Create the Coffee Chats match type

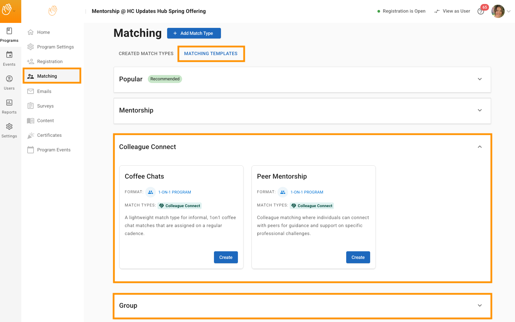click(x=226, y=257)
